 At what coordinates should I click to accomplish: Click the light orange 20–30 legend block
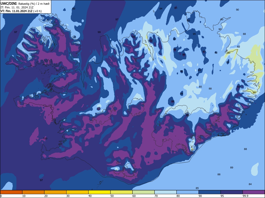(55, 192)
